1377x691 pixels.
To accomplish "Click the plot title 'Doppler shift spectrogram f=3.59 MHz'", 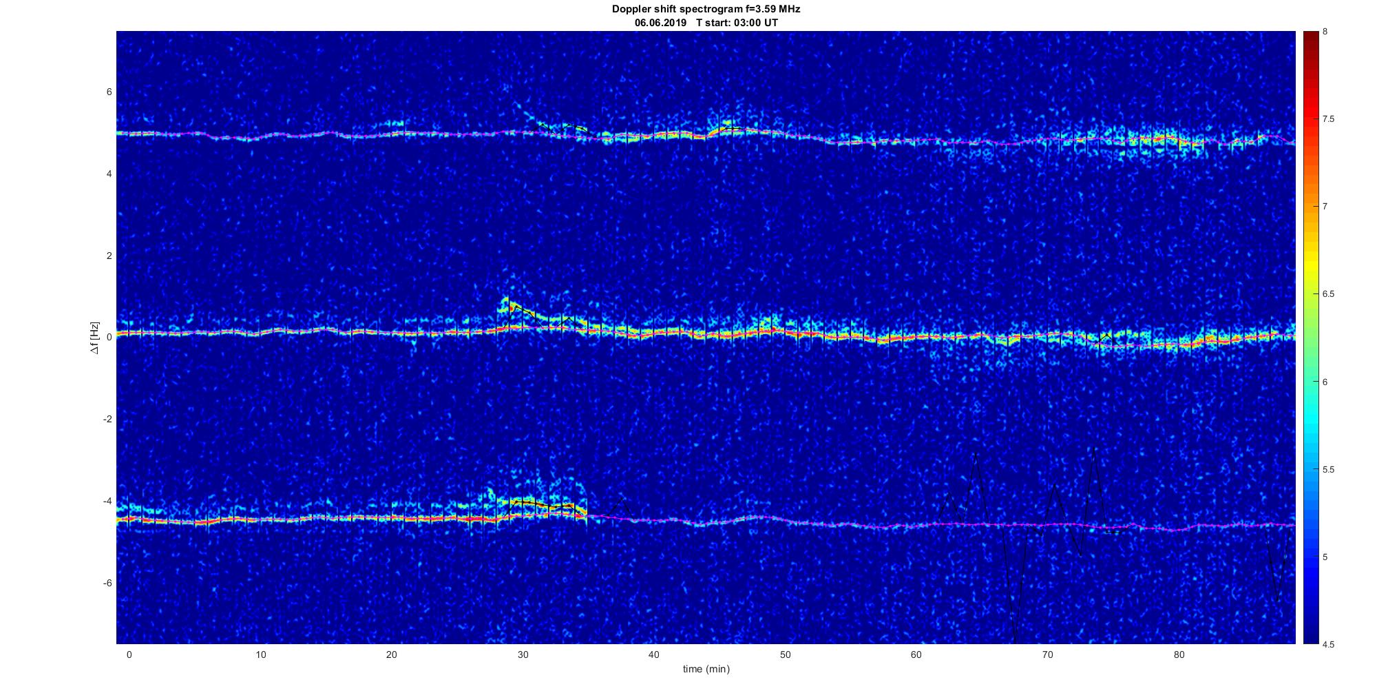I will click(706, 10).
